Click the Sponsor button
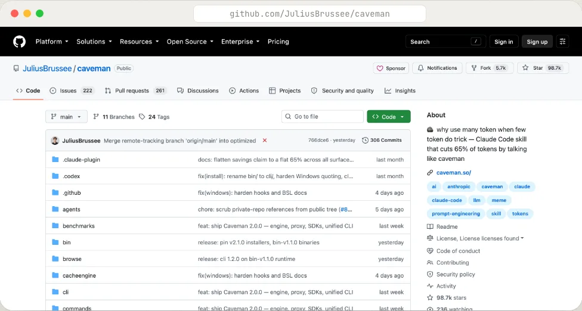This screenshot has width=582, height=311. [391, 68]
